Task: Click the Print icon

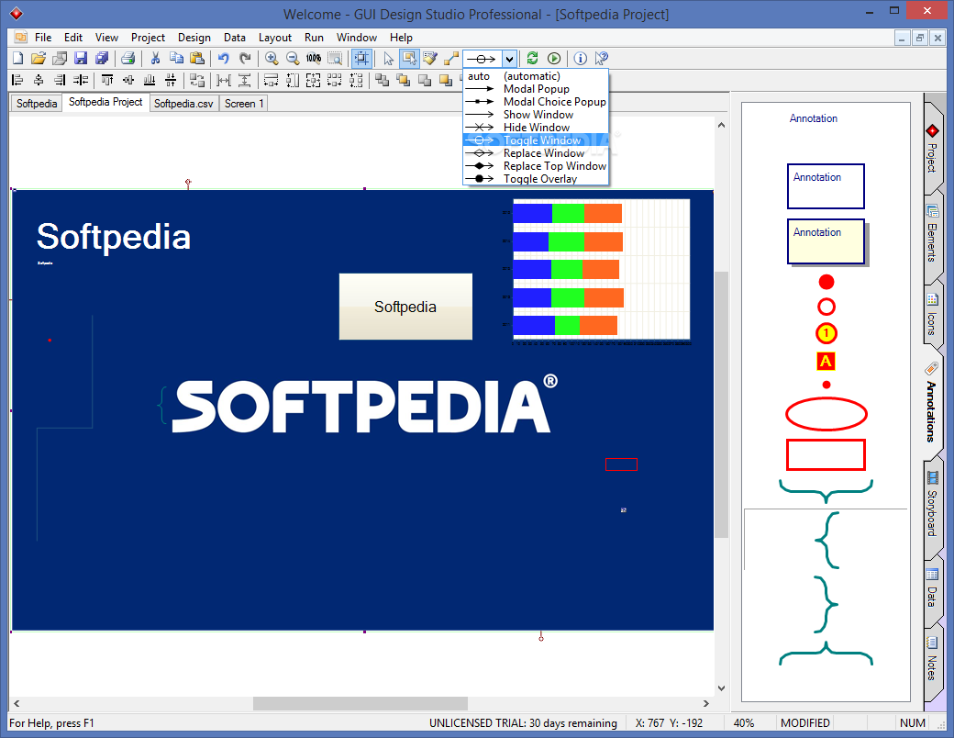Action: pos(128,59)
